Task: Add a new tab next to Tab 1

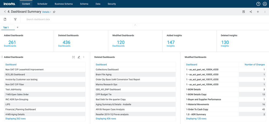Action: [x=18, y=27]
